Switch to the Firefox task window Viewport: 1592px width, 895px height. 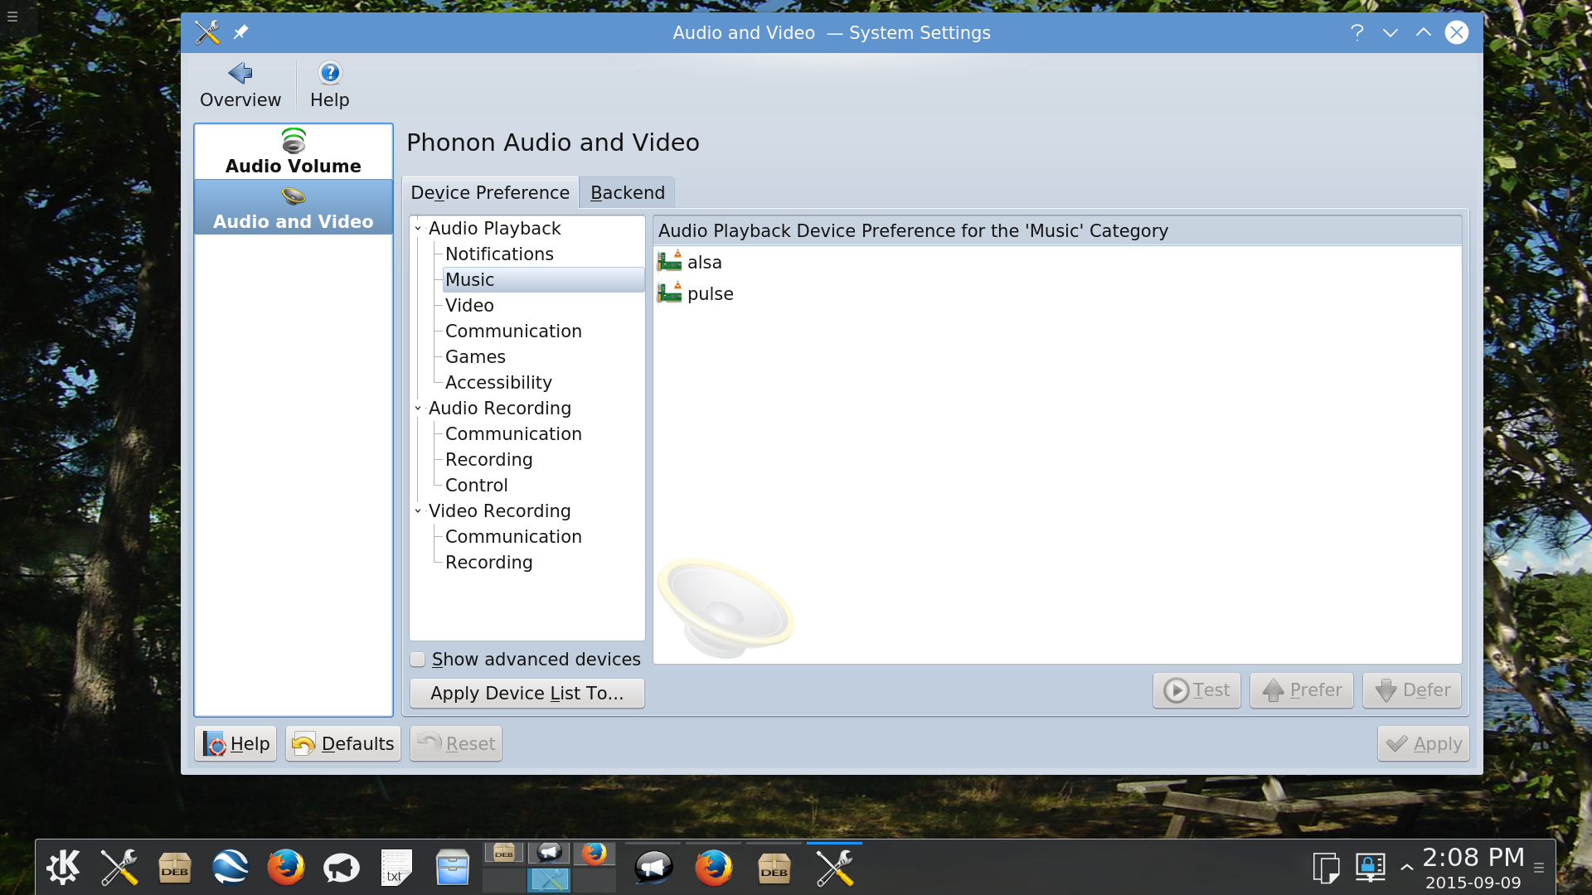[714, 868]
